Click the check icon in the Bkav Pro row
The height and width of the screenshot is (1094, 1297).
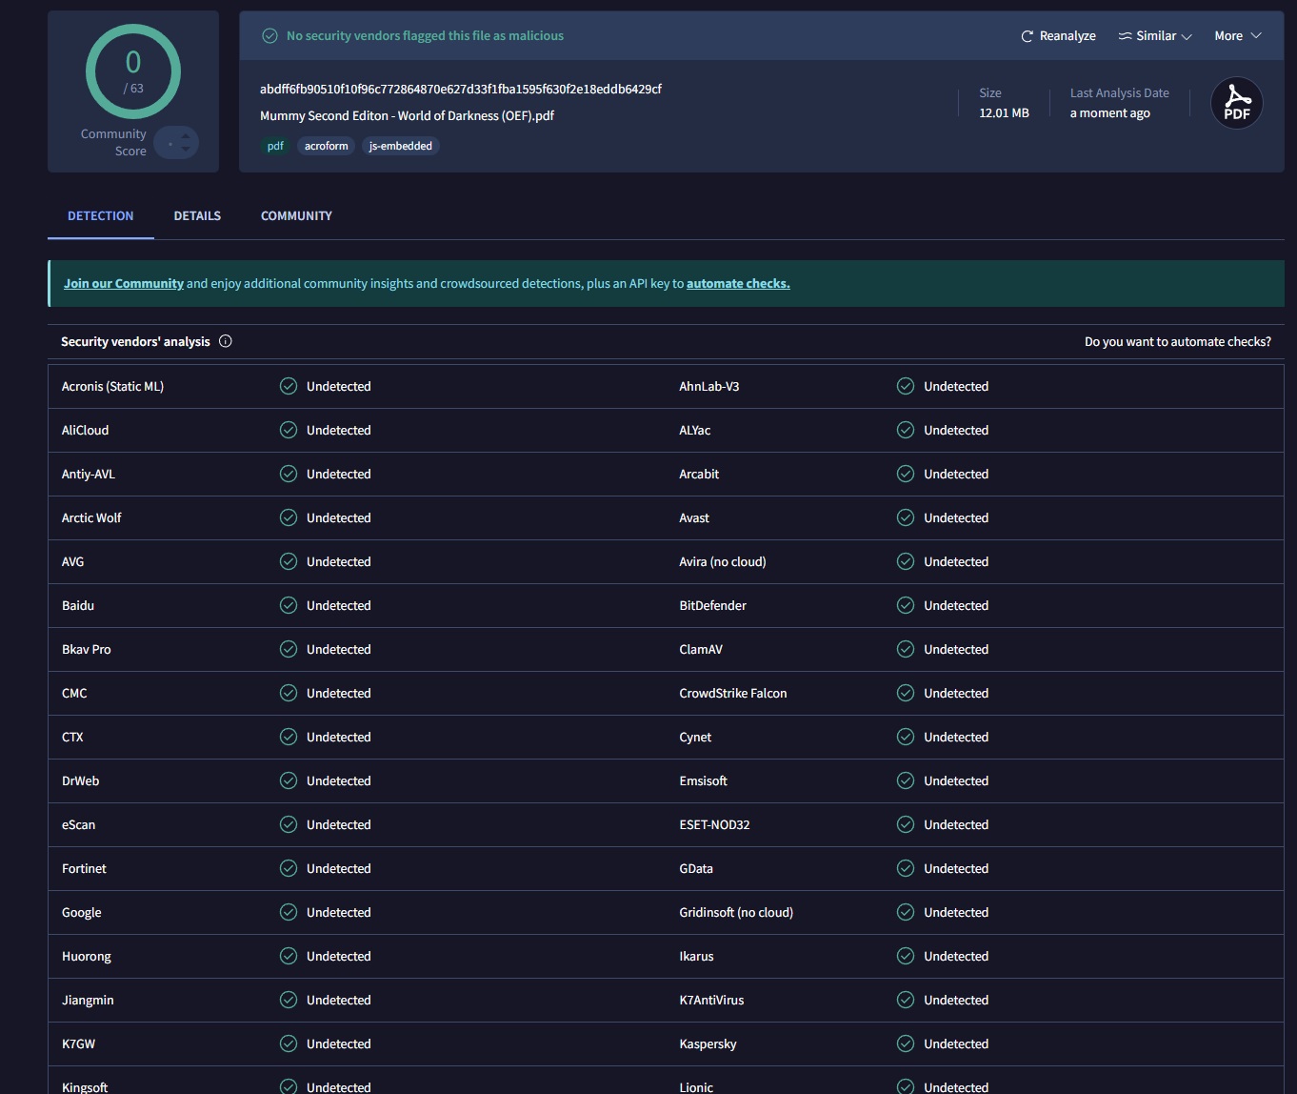tap(289, 649)
